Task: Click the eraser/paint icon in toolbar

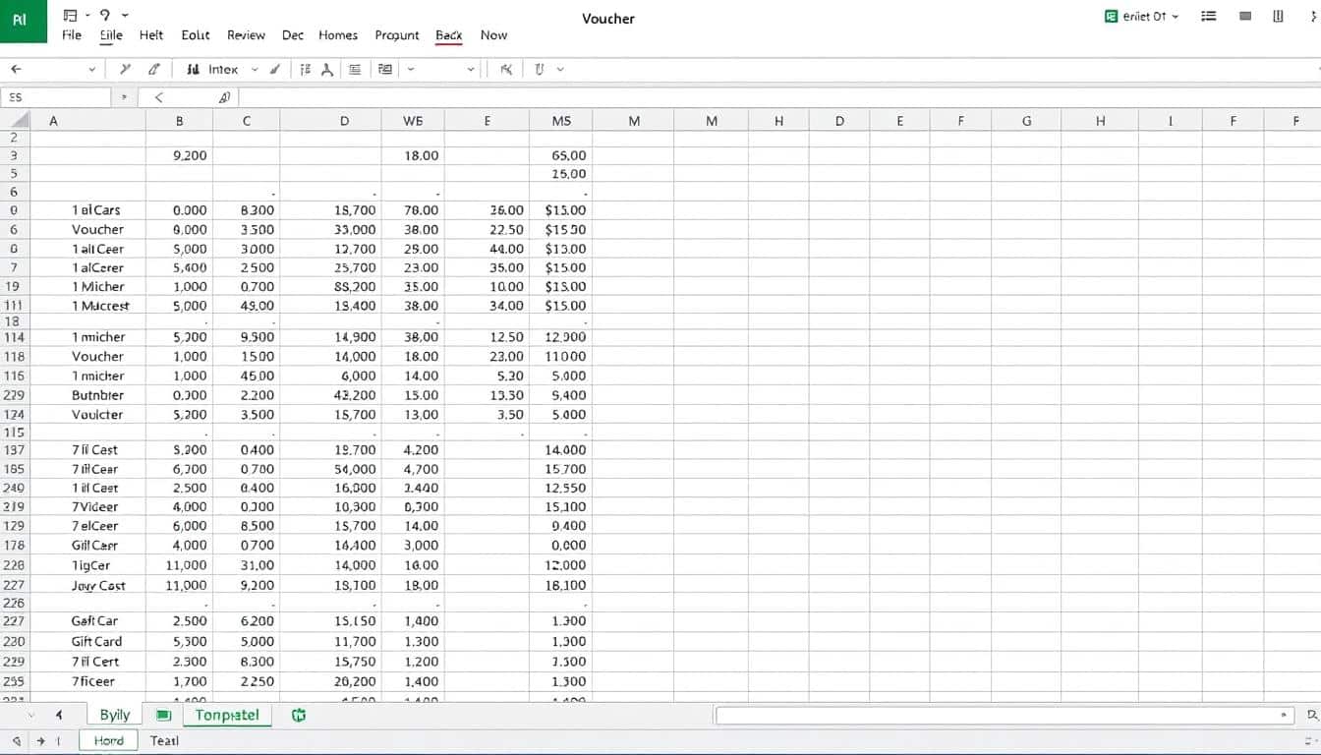Action: click(x=154, y=69)
